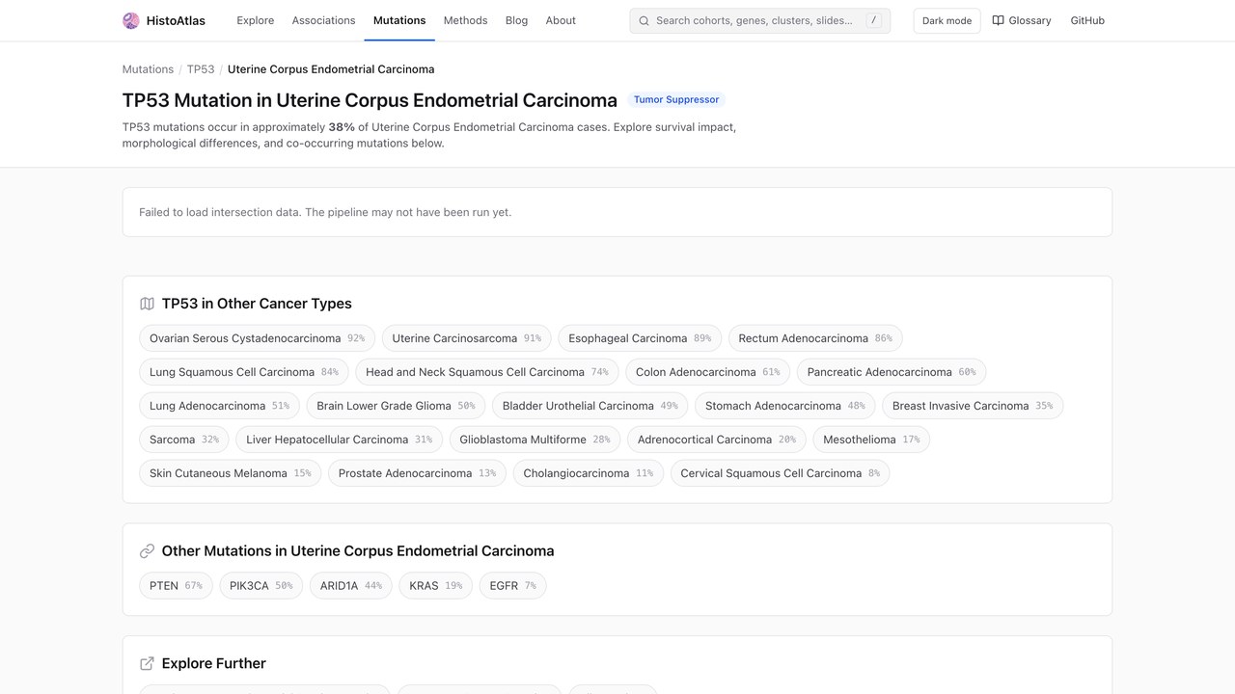The image size is (1235, 694).
Task: Click the Tumor Suppressor badge
Action: coord(676,99)
